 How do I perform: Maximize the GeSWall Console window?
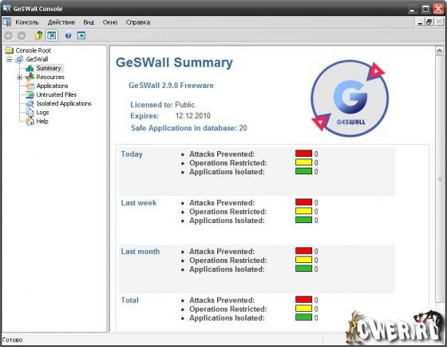click(x=425, y=9)
